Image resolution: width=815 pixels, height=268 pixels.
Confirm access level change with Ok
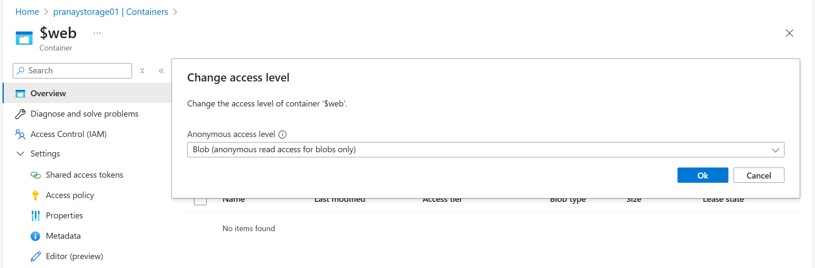pyautogui.click(x=703, y=175)
